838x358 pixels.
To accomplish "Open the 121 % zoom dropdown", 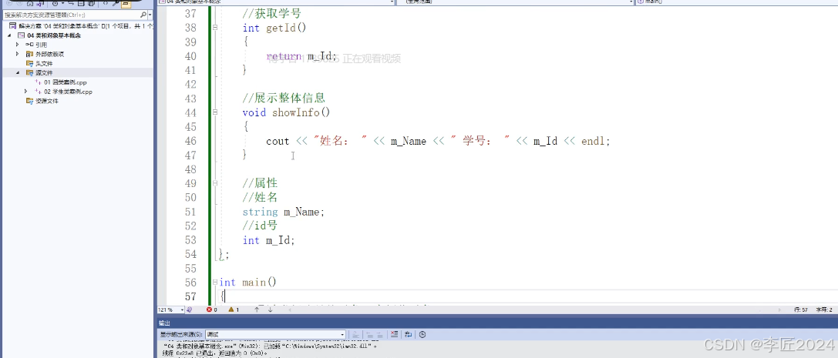I will click(x=182, y=309).
